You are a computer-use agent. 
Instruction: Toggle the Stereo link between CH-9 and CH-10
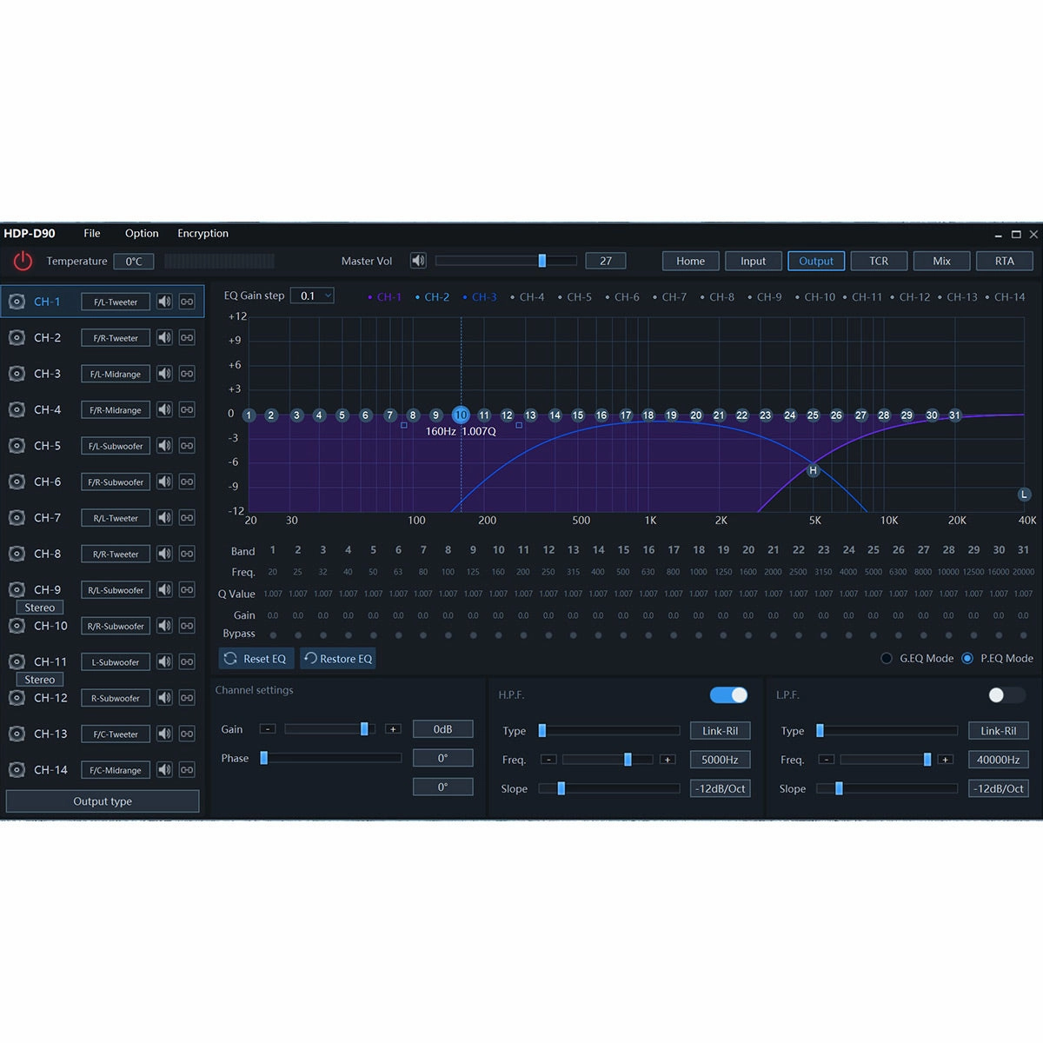point(39,608)
